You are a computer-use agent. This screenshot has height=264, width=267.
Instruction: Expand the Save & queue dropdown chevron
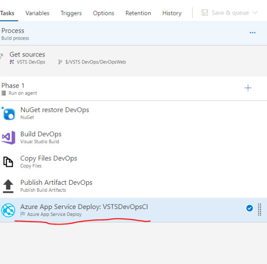pos(255,12)
